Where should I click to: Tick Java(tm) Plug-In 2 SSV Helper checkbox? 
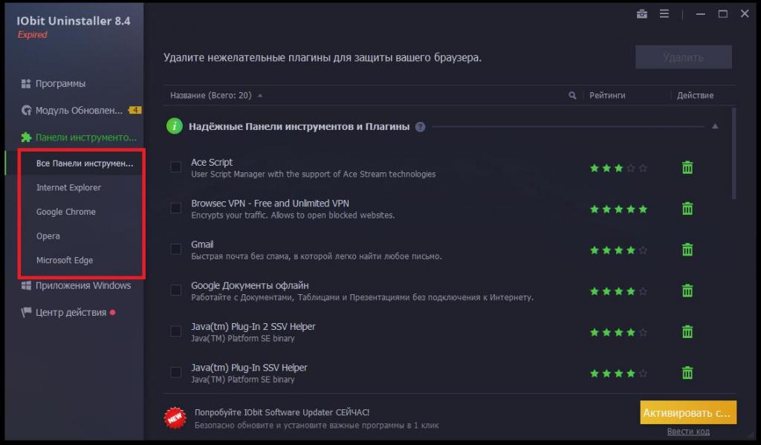(x=175, y=331)
